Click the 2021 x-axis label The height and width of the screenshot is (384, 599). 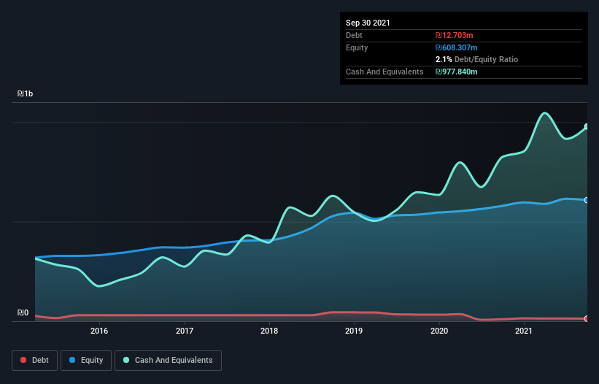524,331
